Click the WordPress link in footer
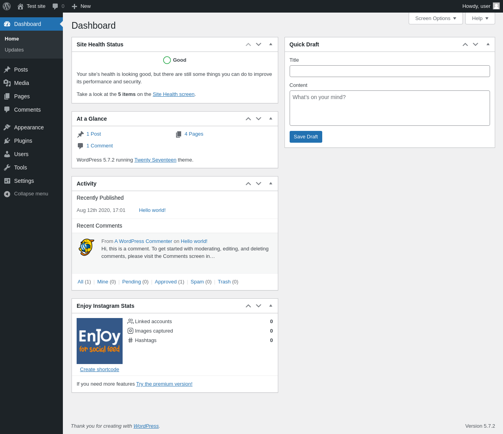This screenshot has width=503, height=434. click(146, 426)
